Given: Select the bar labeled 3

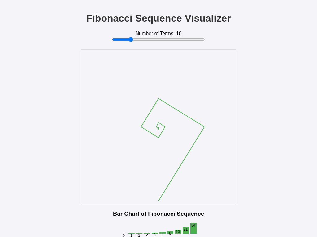Looking at the screenshot, I should (x=155, y=234).
